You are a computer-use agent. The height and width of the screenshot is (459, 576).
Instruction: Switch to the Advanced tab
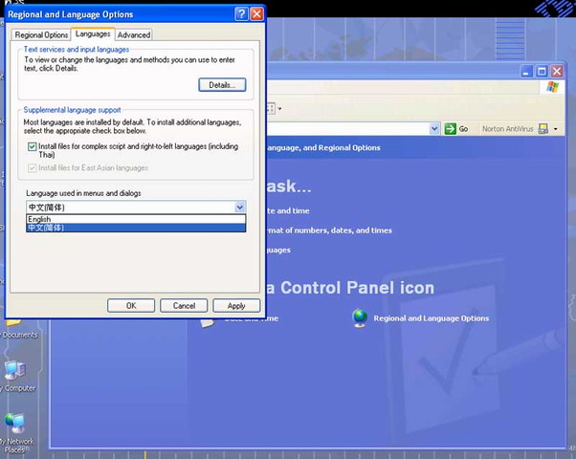134,35
